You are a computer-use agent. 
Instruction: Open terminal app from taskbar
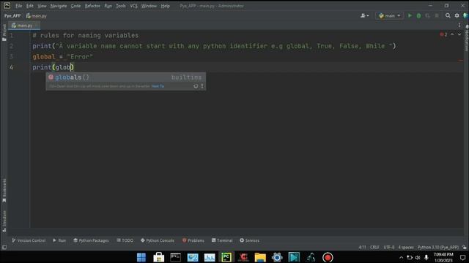point(176,257)
